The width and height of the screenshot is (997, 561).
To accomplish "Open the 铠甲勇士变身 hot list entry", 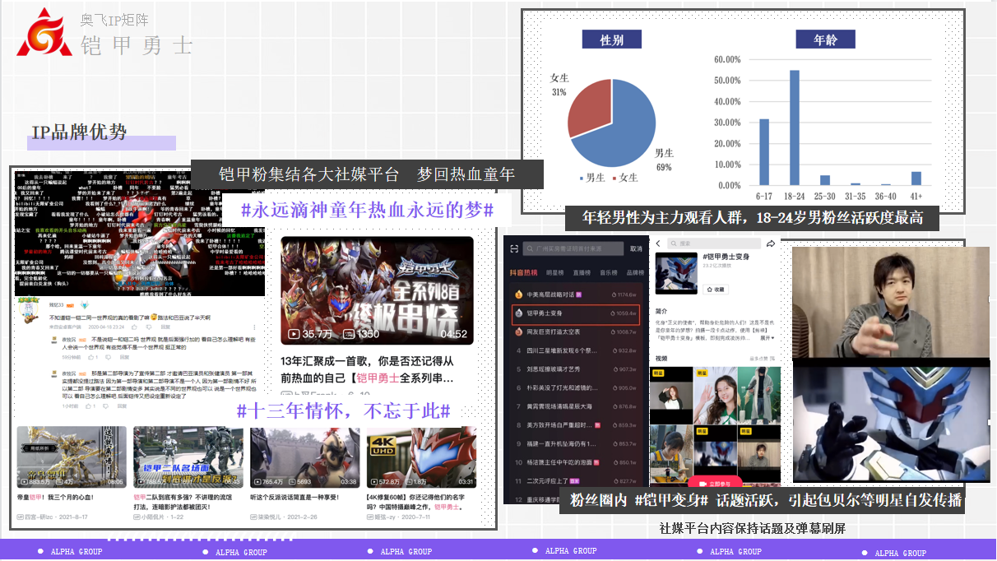I will pos(576,313).
